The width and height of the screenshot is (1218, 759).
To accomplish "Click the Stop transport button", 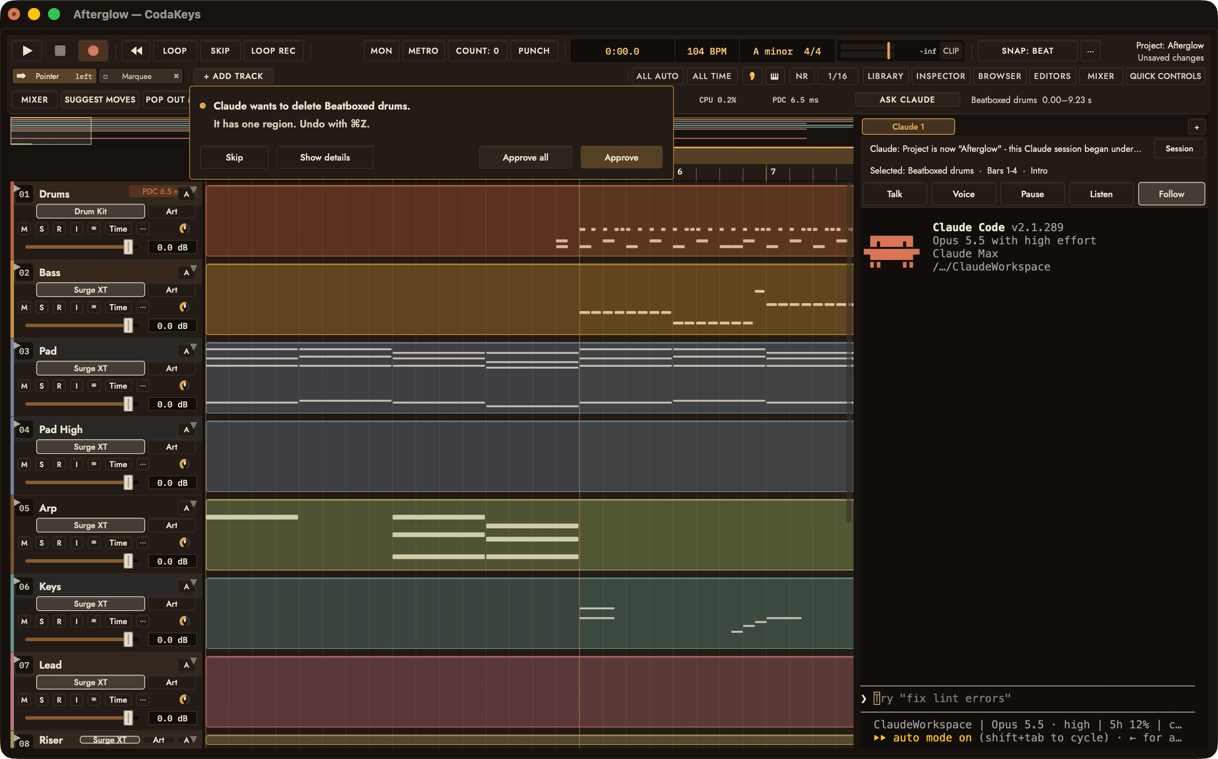I will click(x=60, y=51).
